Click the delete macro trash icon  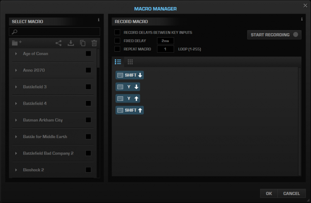pos(94,43)
